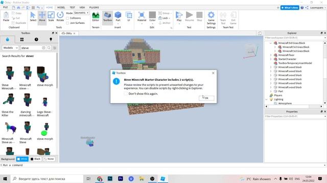Switch to the VIEW ribbon tab

pyautogui.click(x=82, y=8)
